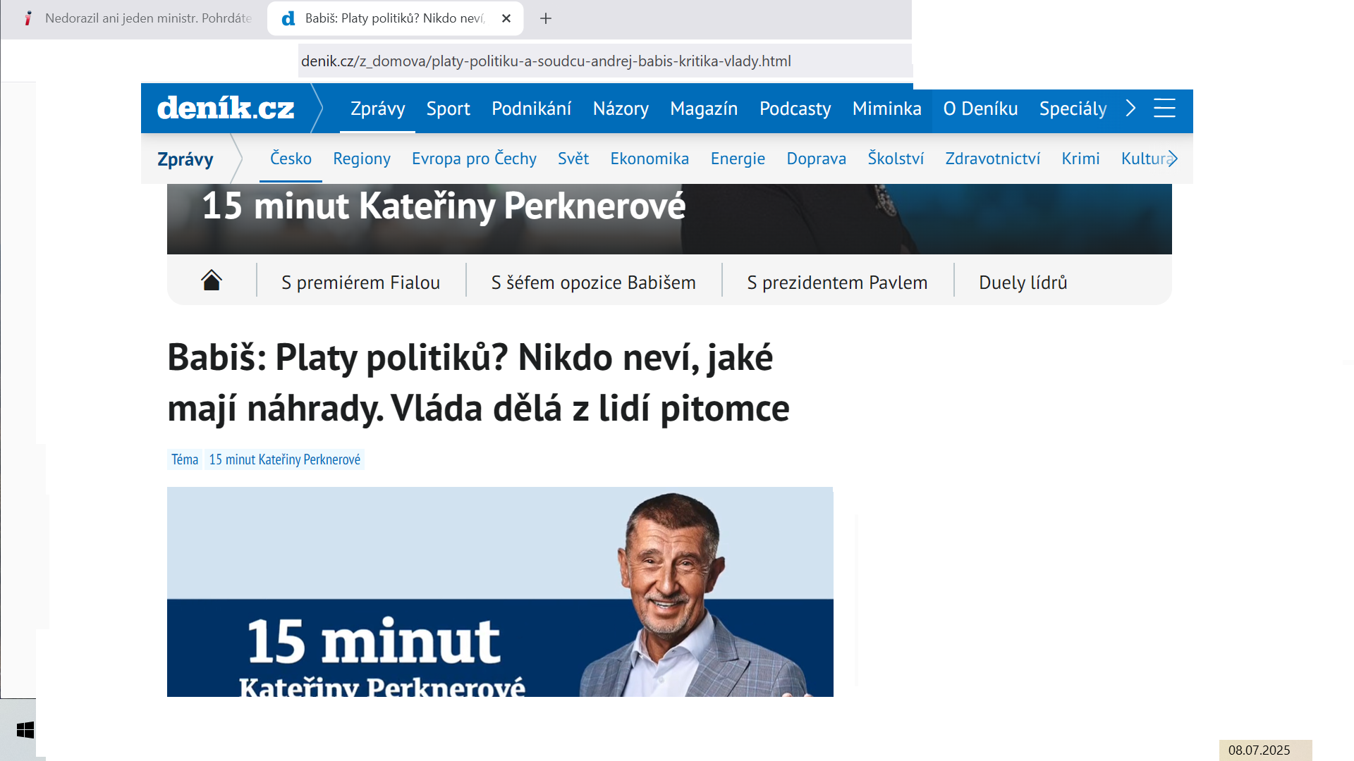
Task: Open 15 minut Kateřiny Perknerové banner
Action: click(x=669, y=219)
